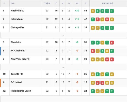Expand hidden rows below Philadelphia Union
Viewport: 127px width, 102px height.
63,99
